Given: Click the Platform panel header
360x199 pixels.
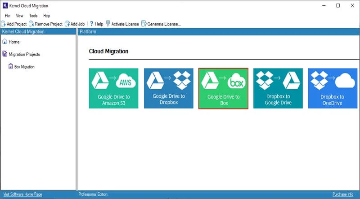Looking at the screenshot, I should tap(219, 31).
